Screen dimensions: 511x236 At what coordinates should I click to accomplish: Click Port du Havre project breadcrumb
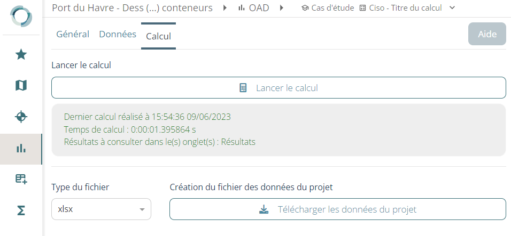[x=132, y=8]
